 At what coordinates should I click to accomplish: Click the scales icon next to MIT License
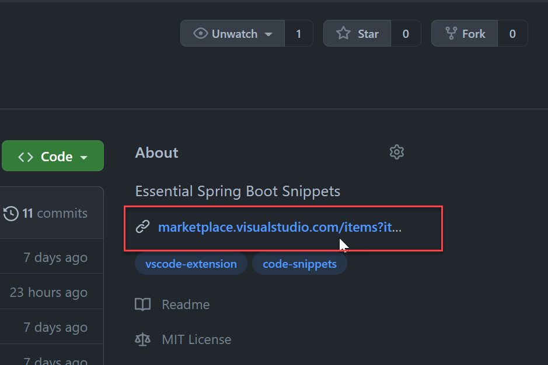142,339
